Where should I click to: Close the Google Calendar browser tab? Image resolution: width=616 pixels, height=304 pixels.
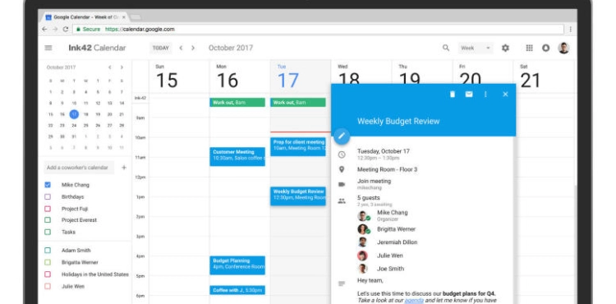[x=124, y=17]
